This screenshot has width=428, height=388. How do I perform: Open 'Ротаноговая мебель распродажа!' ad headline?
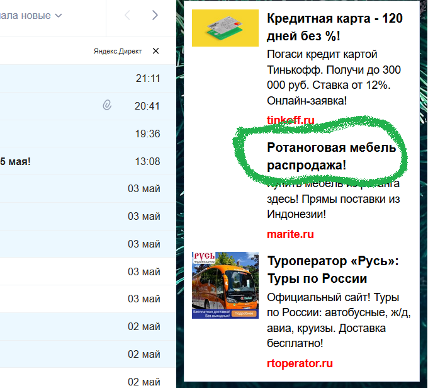pyautogui.click(x=331, y=156)
